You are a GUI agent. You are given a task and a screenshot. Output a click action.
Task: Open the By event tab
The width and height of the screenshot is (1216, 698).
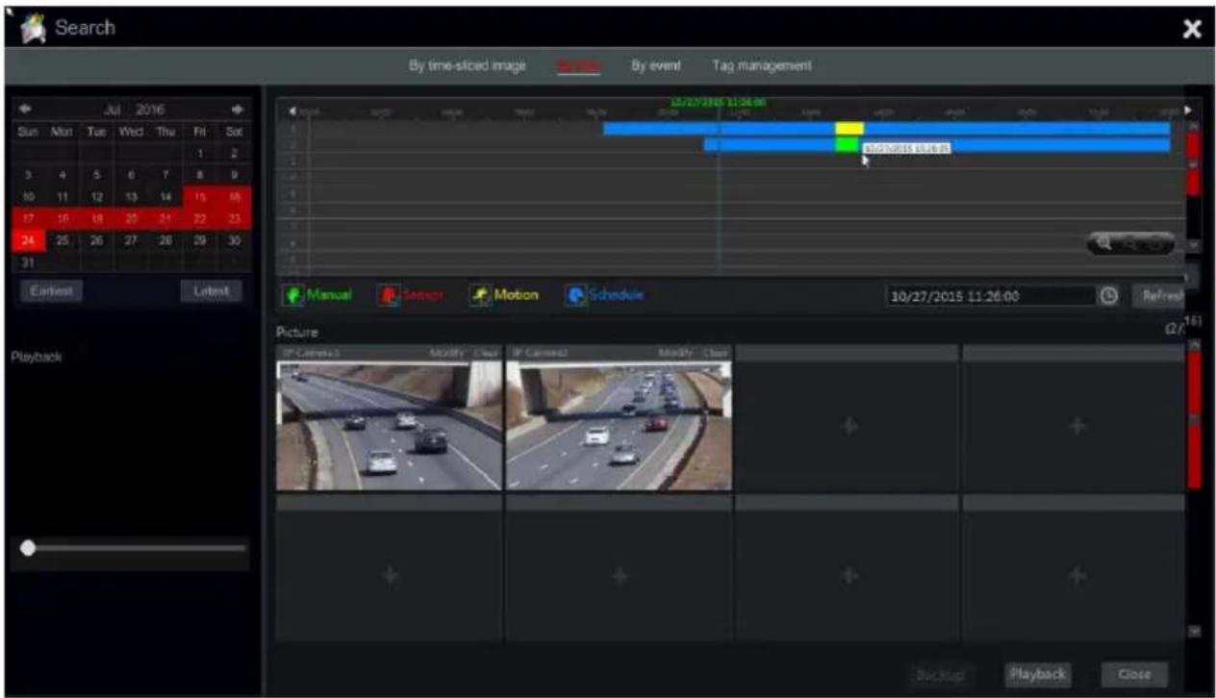click(656, 65)
